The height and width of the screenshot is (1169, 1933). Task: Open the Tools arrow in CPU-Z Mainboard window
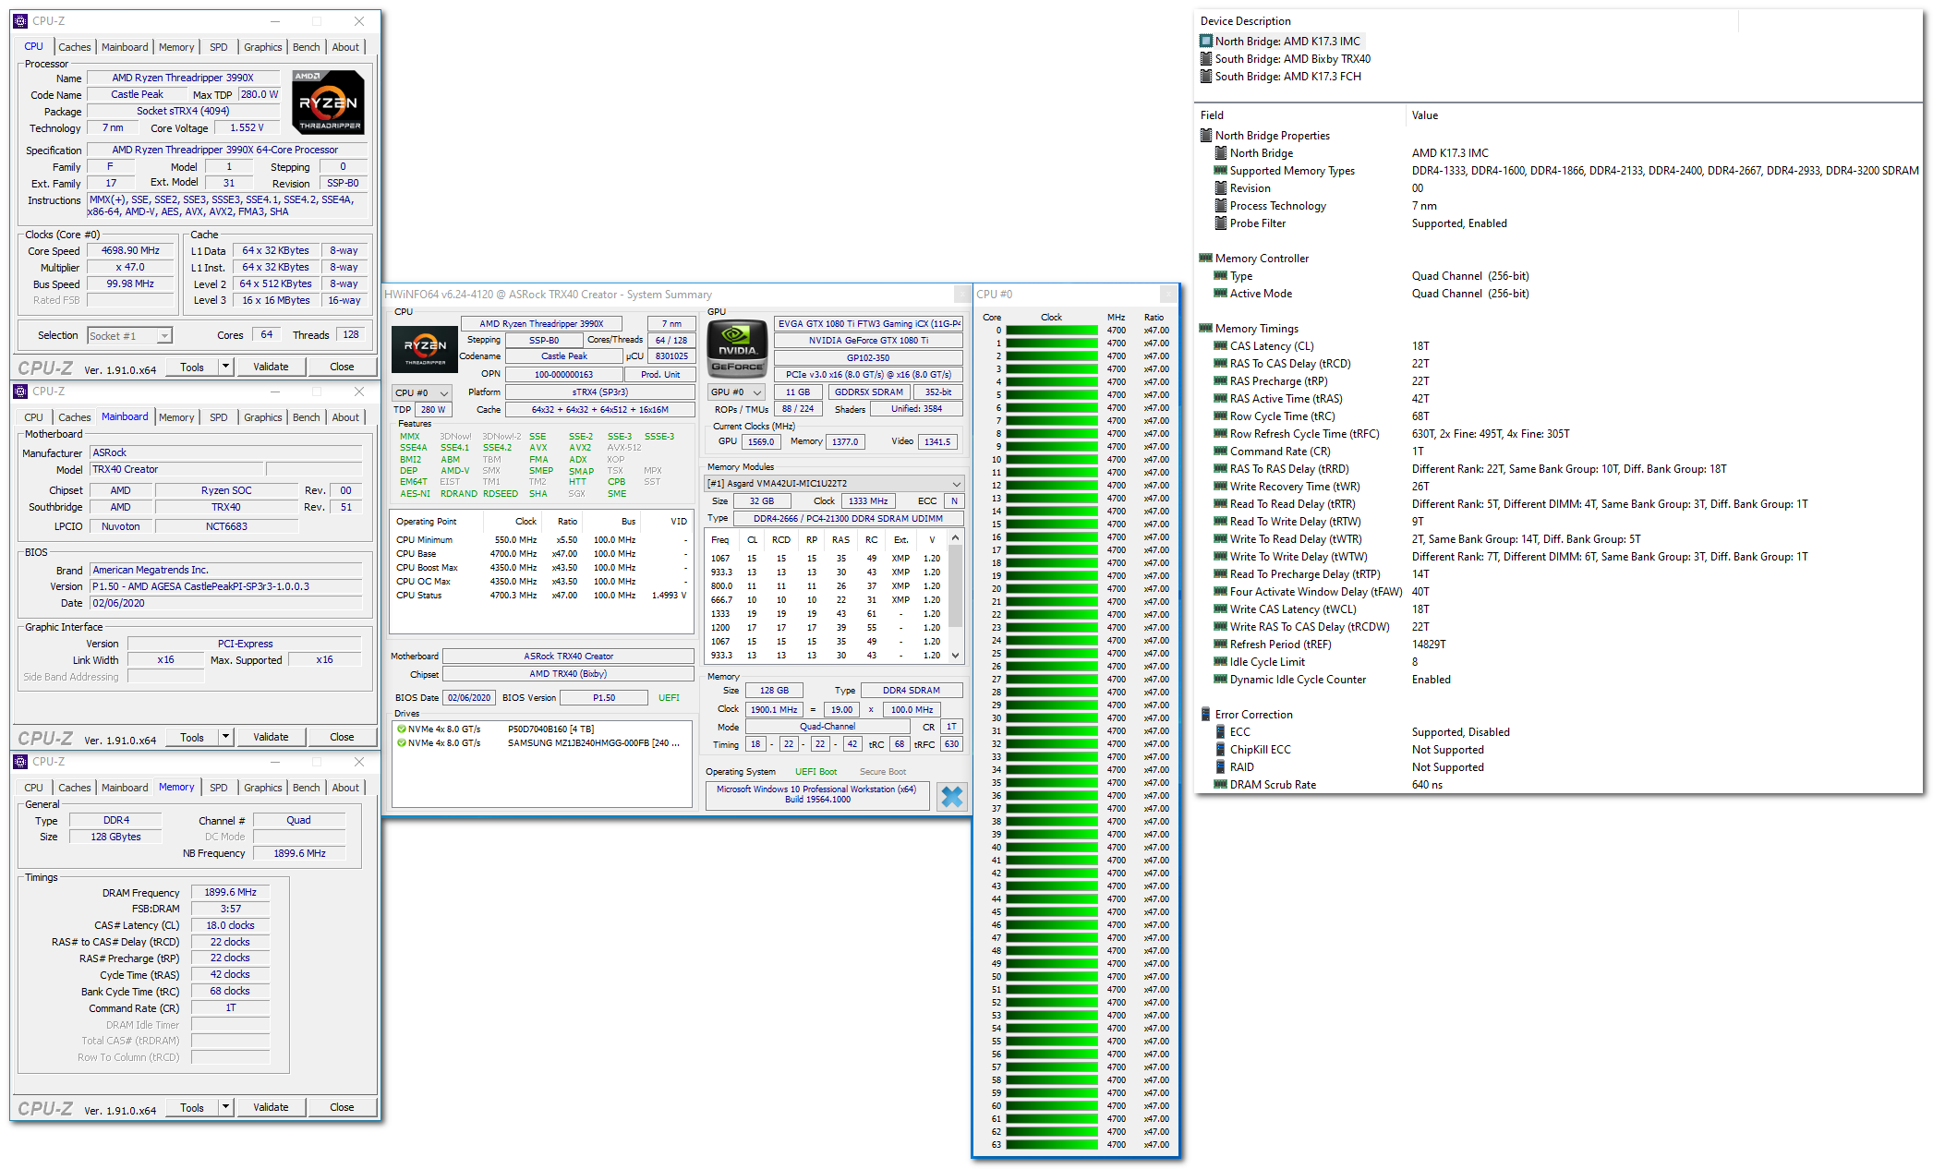point(224,737)
